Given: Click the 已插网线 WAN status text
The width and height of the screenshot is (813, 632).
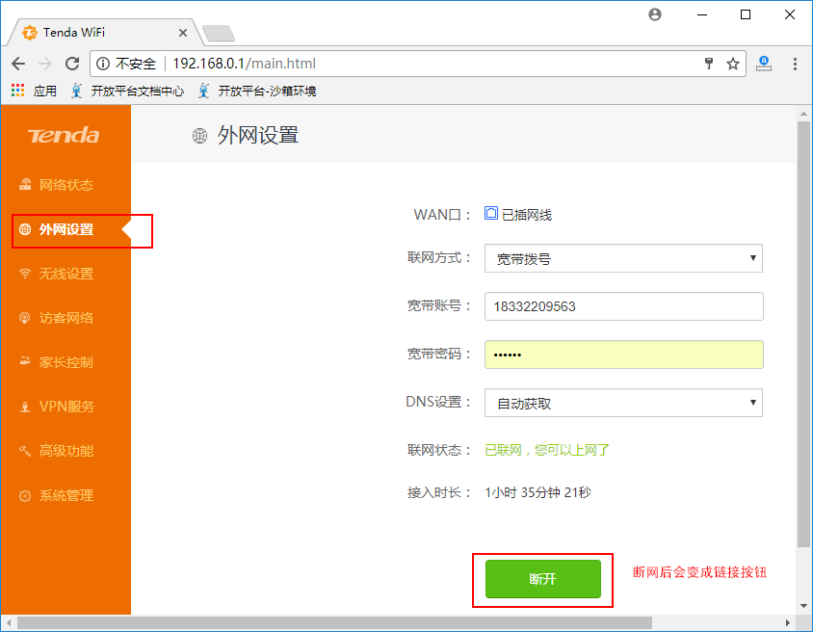Looking at the screenshot, I should pyautogui.click(x=527, y=215).
